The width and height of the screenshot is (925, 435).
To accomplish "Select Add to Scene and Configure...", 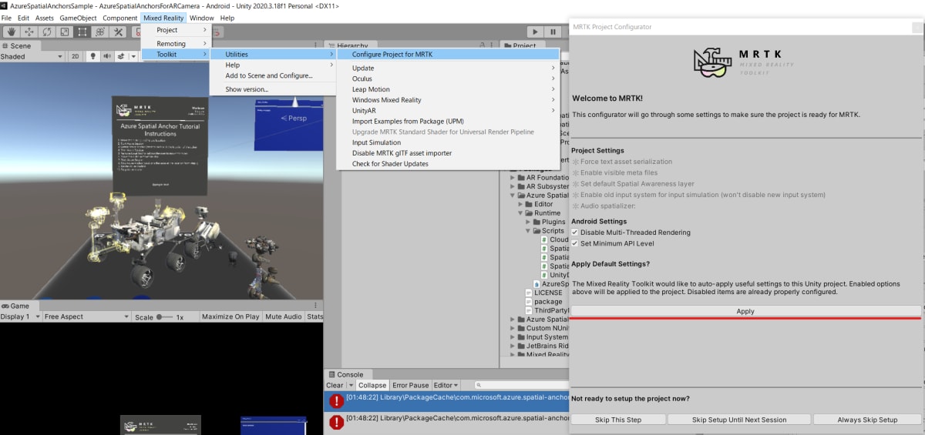I will tap(273, 75).
